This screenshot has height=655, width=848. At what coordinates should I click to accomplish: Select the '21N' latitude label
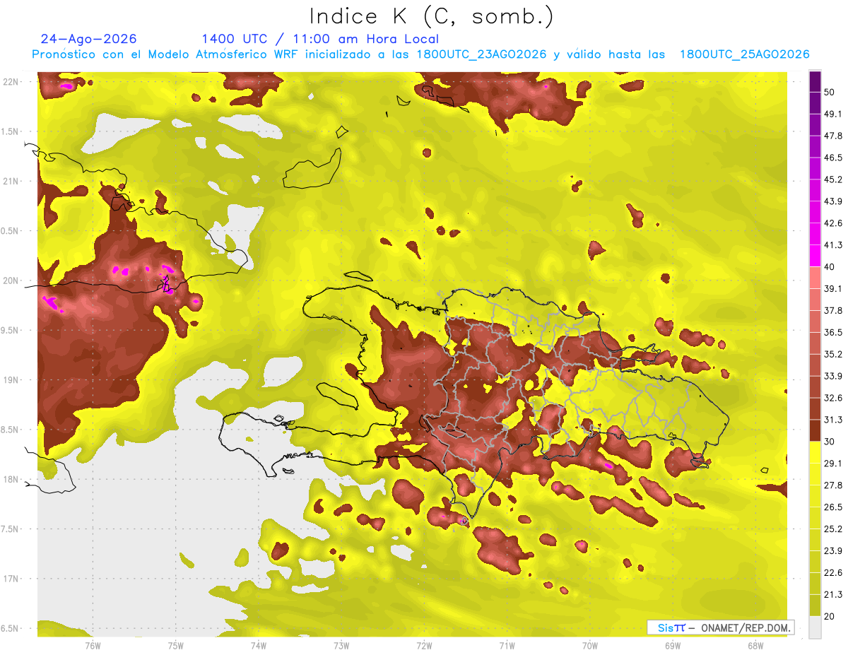12,182
